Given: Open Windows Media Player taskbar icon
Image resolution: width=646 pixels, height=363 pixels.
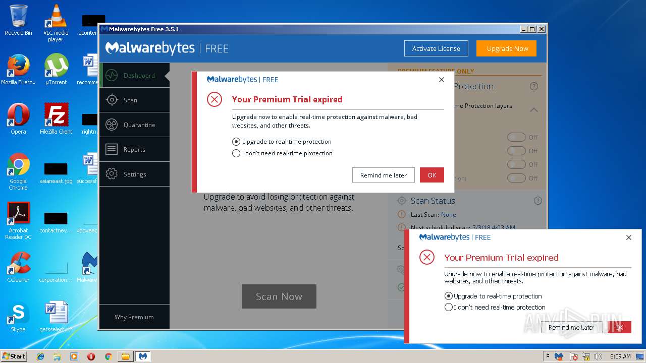Looking at the screenshot, I should click(74, 356).
